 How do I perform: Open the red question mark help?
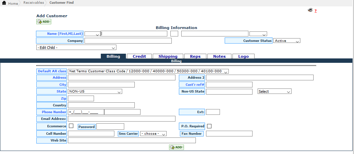[x=315, y=11]
